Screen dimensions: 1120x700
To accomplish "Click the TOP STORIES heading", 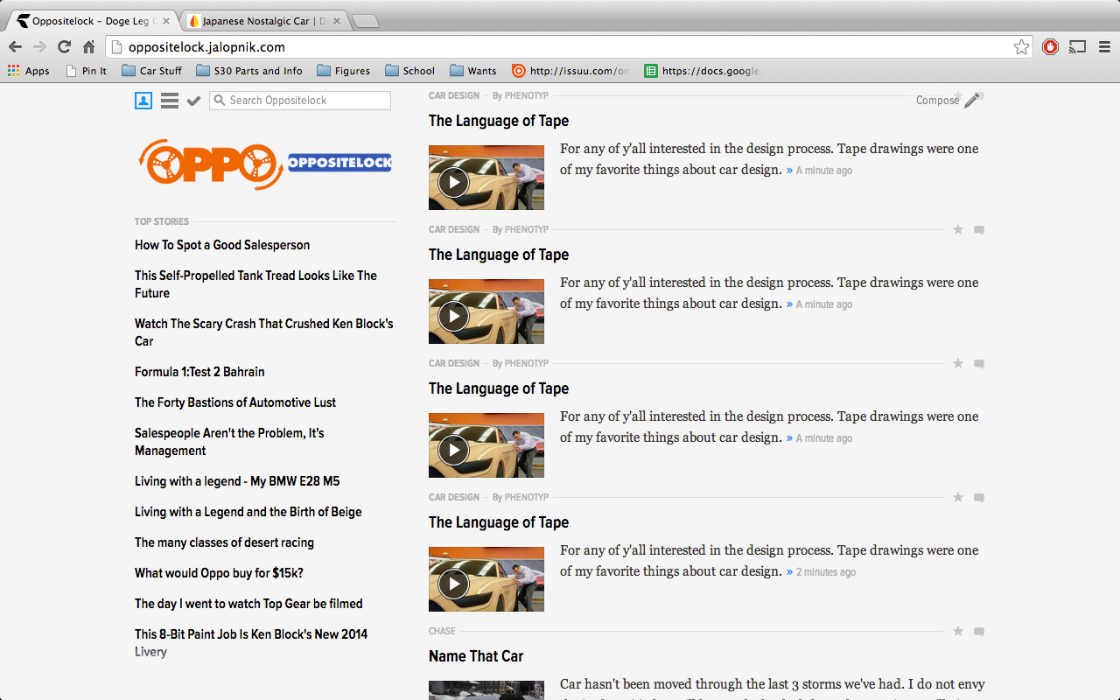I will [162, 221].
